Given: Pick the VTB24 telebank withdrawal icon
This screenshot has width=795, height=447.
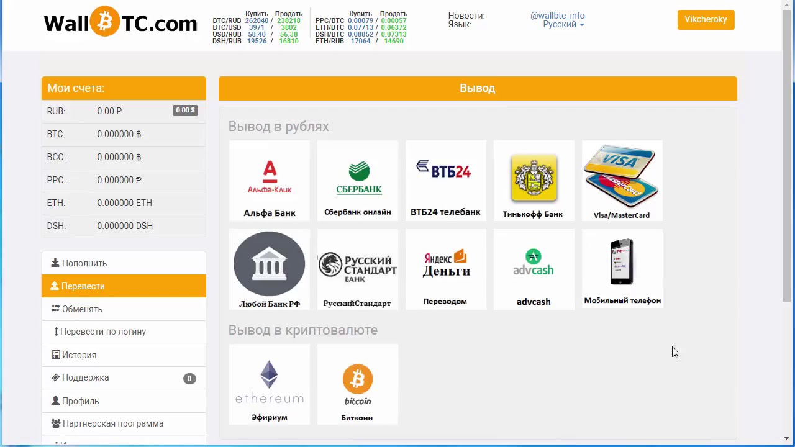Looking at the screenshot, I should coord(445,181).
